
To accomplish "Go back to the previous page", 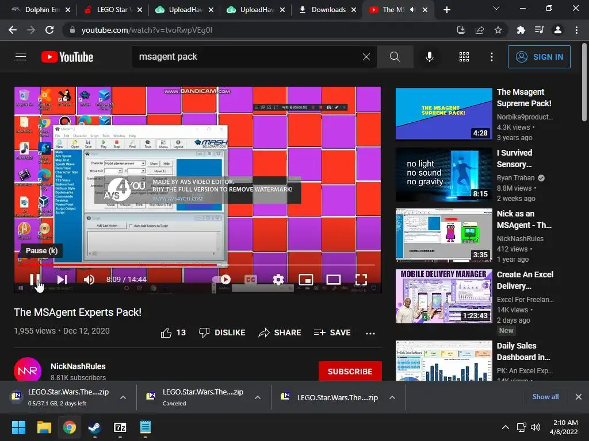I will (13, 30).
